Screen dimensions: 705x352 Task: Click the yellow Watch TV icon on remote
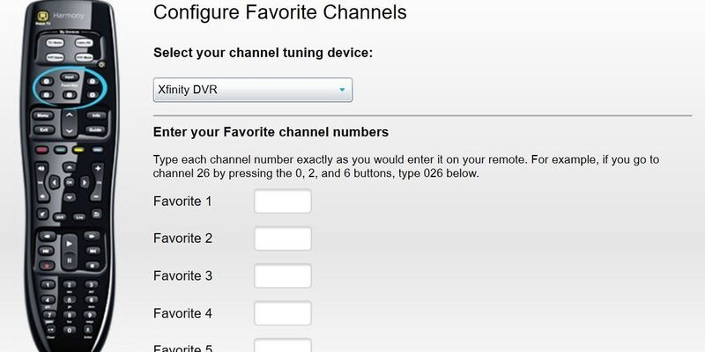[x=42, y=17]
